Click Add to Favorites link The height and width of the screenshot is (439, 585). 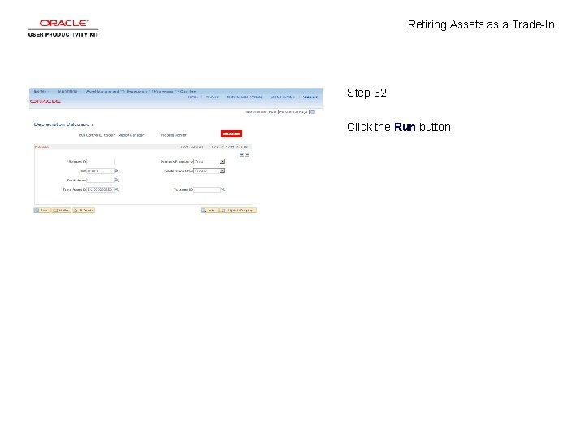click(x=282, y=97)
